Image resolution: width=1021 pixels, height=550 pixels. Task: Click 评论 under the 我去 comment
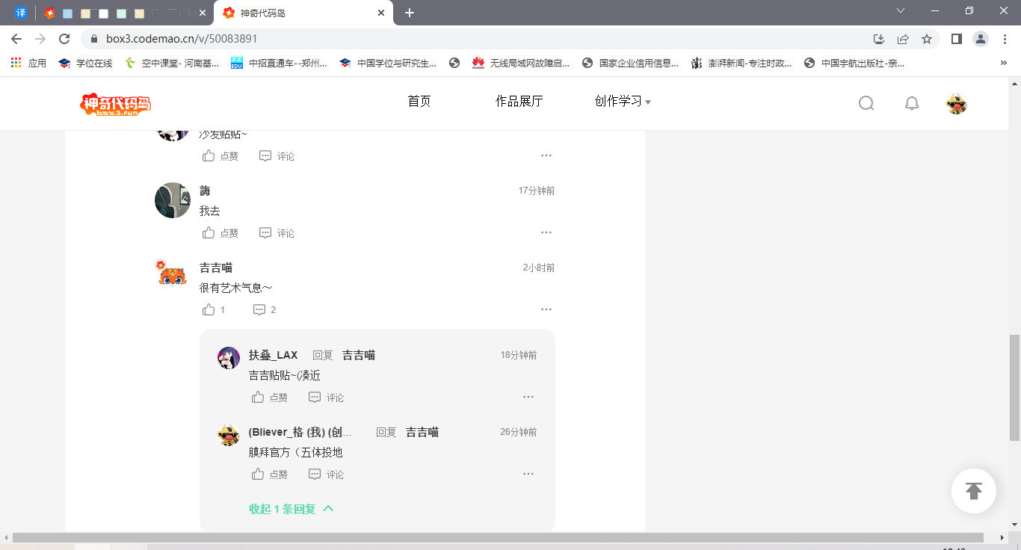point(277,233)
